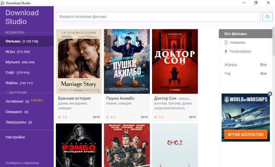
Task: Open Настройки in the sidebar
Action: point(15,137)
